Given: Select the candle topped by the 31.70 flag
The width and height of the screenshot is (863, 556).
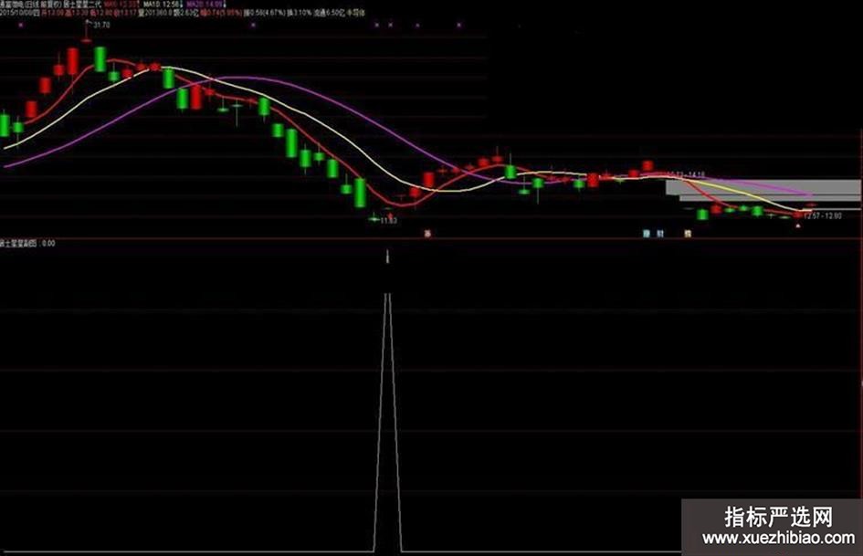Looking at the screenshot, I should [87, 39].
